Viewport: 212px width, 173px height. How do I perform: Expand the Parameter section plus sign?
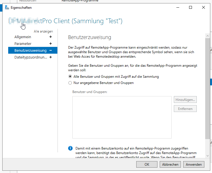point(51,44)
